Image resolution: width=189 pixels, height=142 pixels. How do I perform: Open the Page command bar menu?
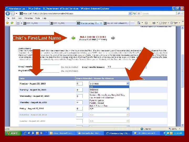pyautogui.click(x=164, y=23)
